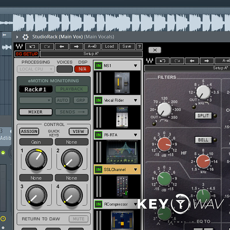The height and width of the screenshot is (230, 230).
Task: Open the RCompressor slot dropdown arrow
Action: pos(135,204)
